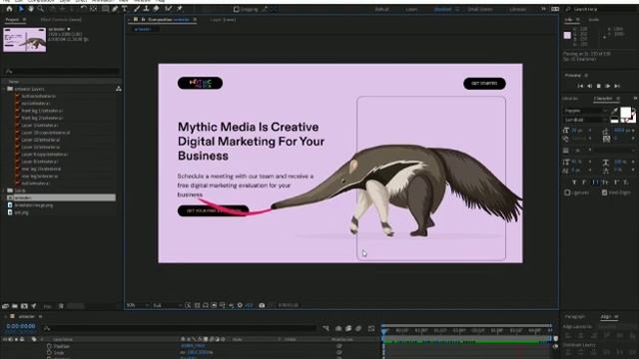The height and width of the screenshot is (359, 639).
Task: Click the Search Help input field
Action: tap(601, 9)
